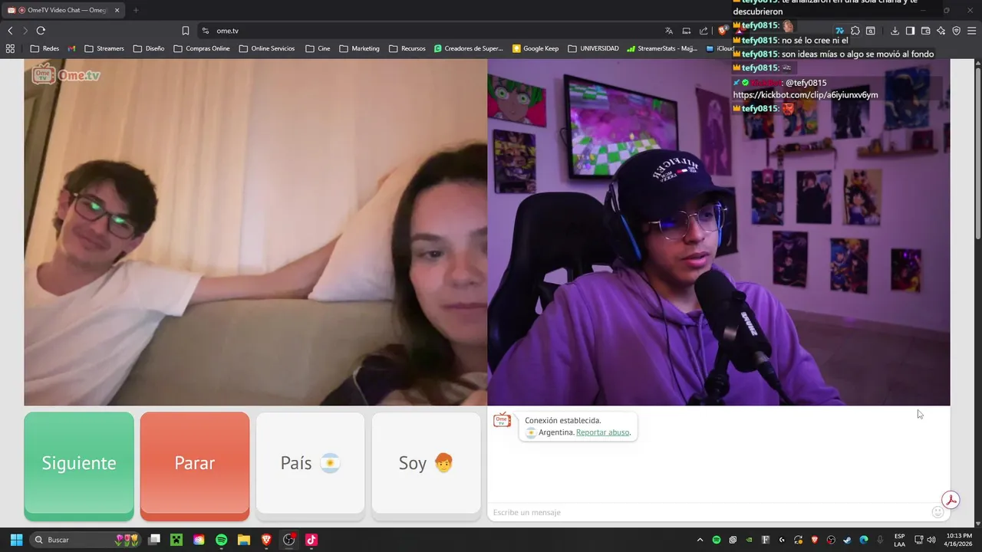The height and width of the screenshot is (552, 982).
Task: Open OBS Studio taskbar icon
Action: 289,540
